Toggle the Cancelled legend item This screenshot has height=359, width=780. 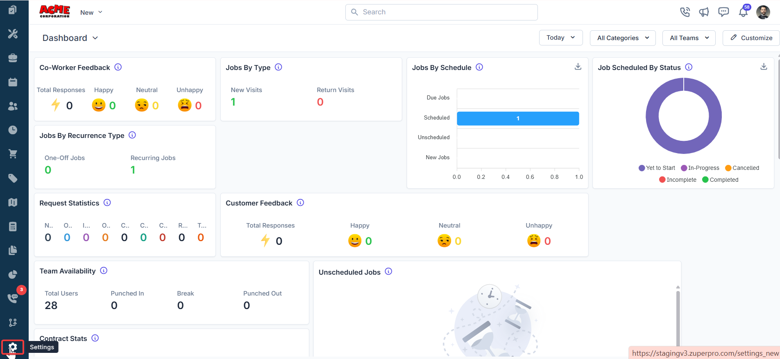742,168
